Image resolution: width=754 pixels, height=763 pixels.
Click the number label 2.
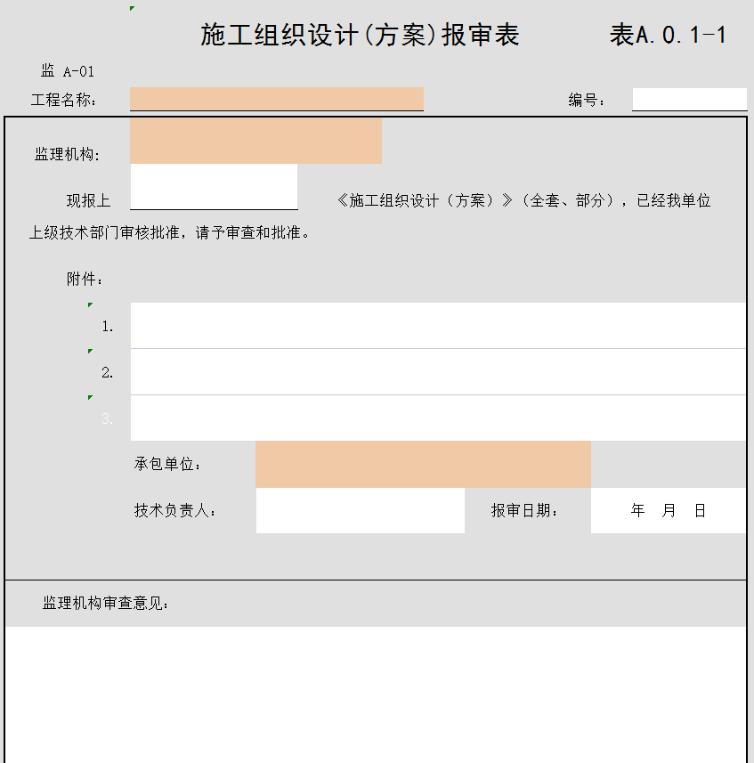click(x=108, y=373)
